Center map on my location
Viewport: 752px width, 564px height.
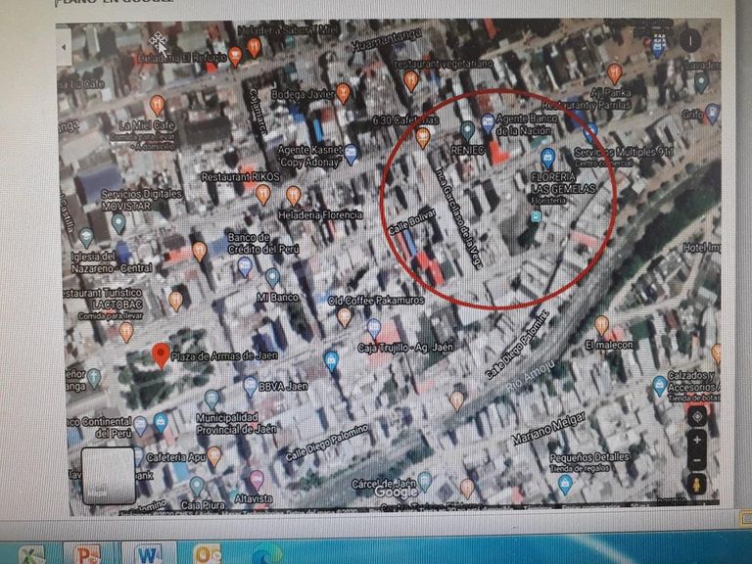[x=697, y=417]
